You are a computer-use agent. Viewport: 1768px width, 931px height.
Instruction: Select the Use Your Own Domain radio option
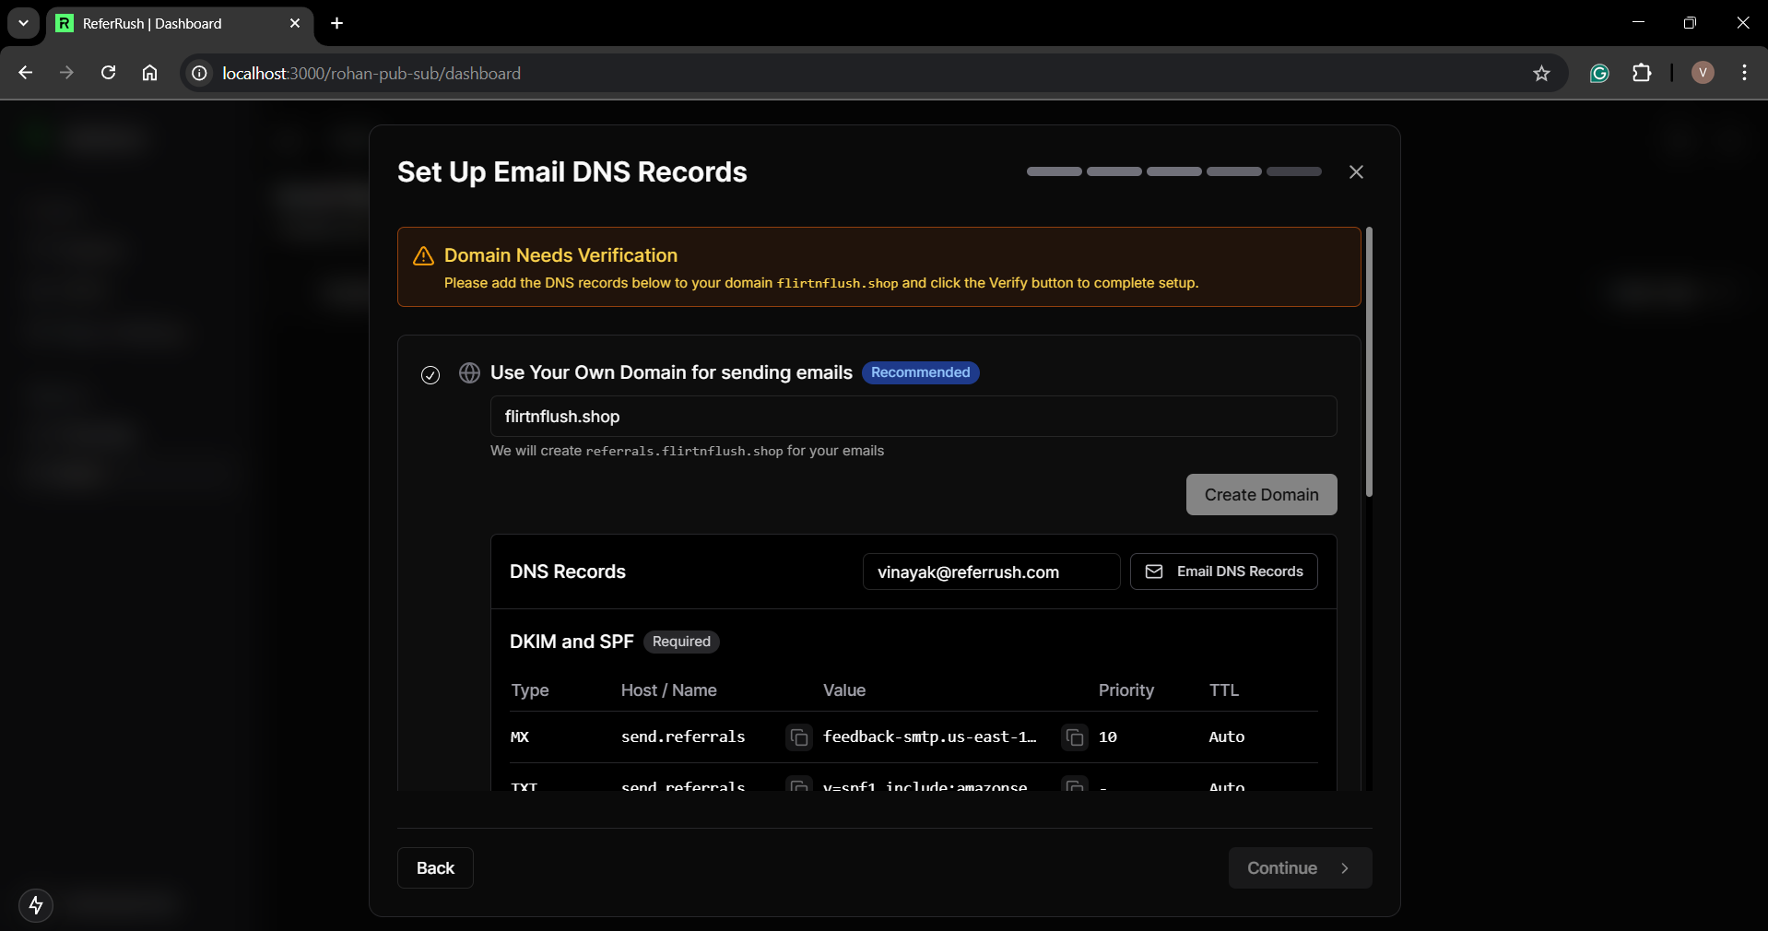point(430,374)
